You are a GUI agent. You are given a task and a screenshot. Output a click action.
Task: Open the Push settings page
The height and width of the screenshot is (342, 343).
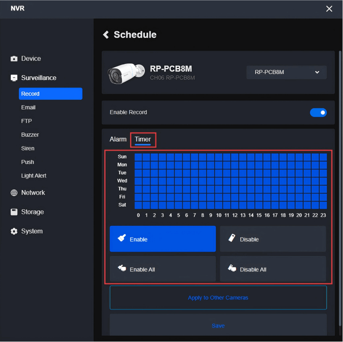point(27,162)
